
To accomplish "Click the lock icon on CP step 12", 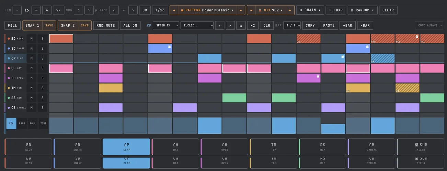I will point(342,56).
